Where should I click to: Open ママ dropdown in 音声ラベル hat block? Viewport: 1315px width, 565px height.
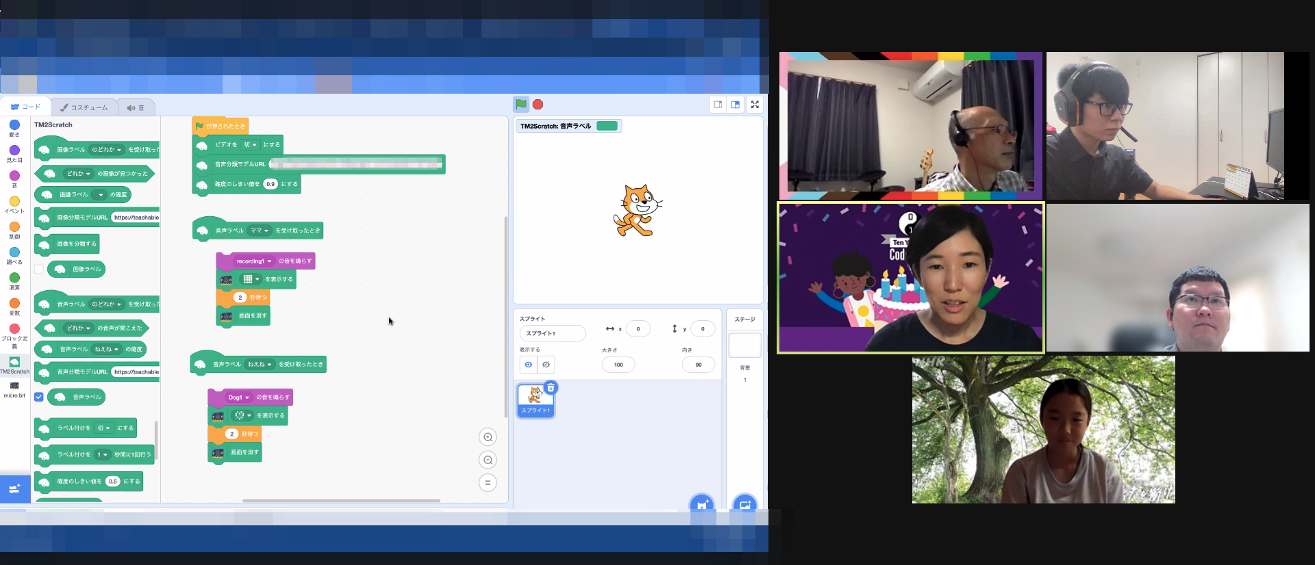point(260,231)
